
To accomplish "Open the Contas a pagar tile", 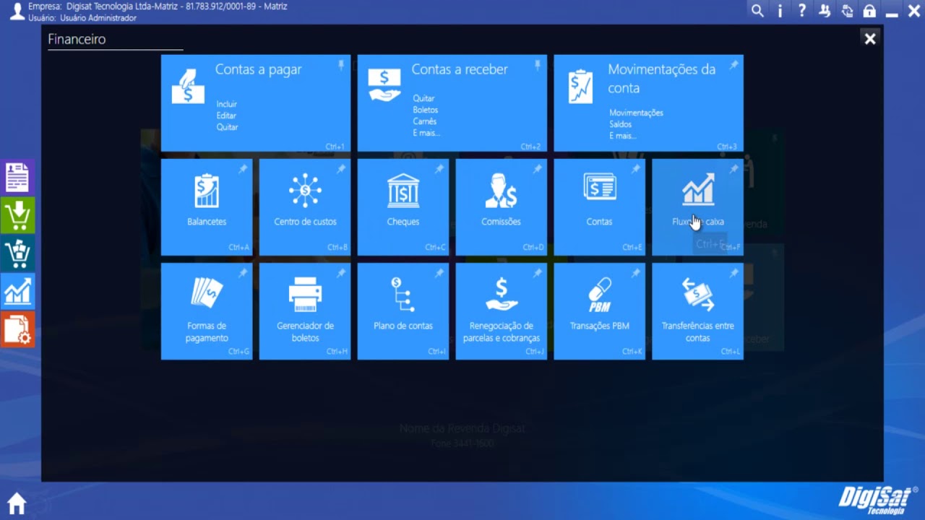I will (256, 103).
